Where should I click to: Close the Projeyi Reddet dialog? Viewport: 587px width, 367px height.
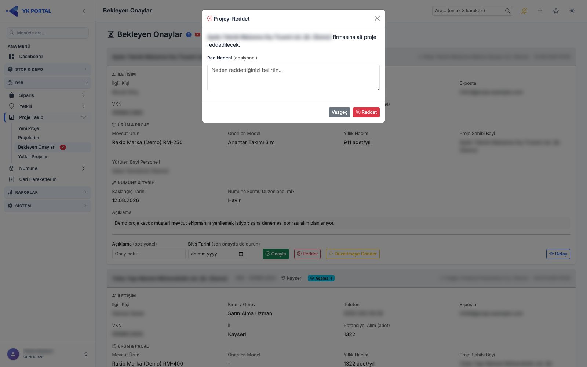377,18
